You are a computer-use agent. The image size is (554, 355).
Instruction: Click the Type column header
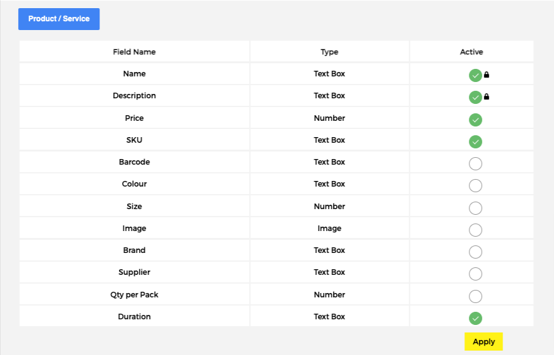[329, 52]
